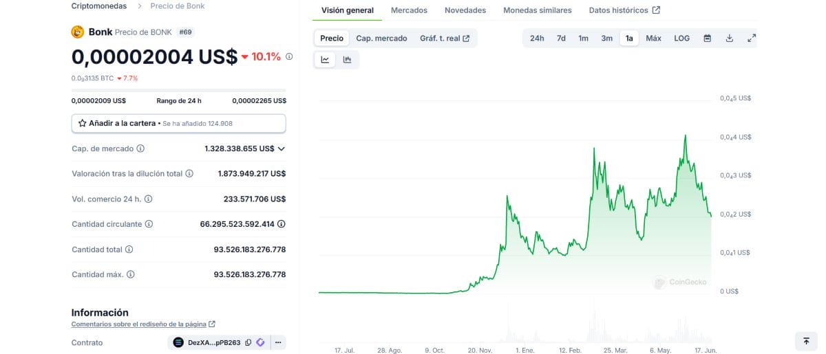The width and height of the screenshot is (826, 354).
Task: Open the Datos históricos tab
Action: coord(624,10)
